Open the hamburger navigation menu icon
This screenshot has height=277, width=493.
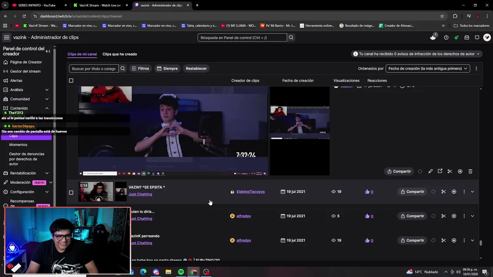pos(7,37)
